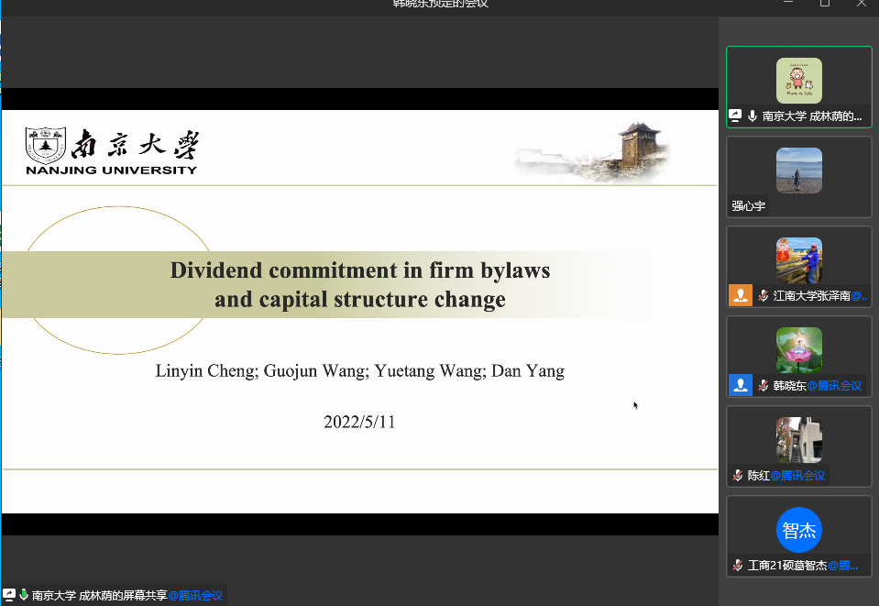Screen dimensions: 879x606
Task: Click muted mic icon for 江南大学张泽南
Action: (763, 295)
